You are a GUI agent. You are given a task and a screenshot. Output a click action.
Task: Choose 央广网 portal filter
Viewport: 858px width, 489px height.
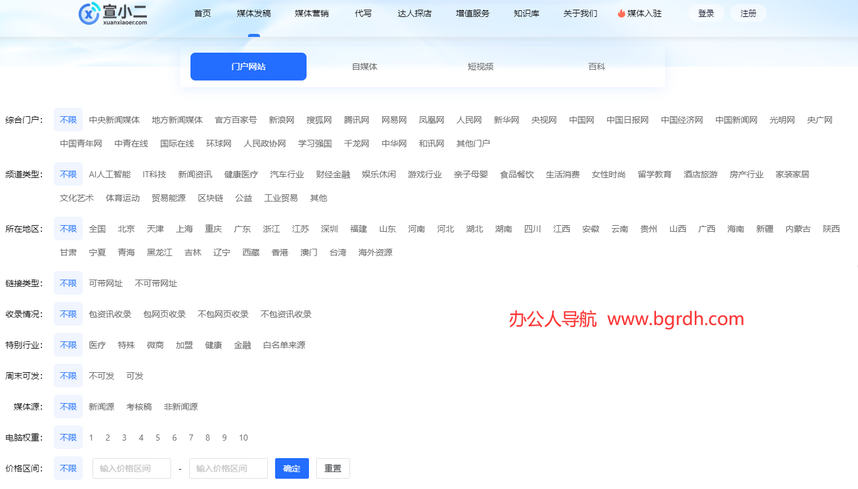[820, 120]
